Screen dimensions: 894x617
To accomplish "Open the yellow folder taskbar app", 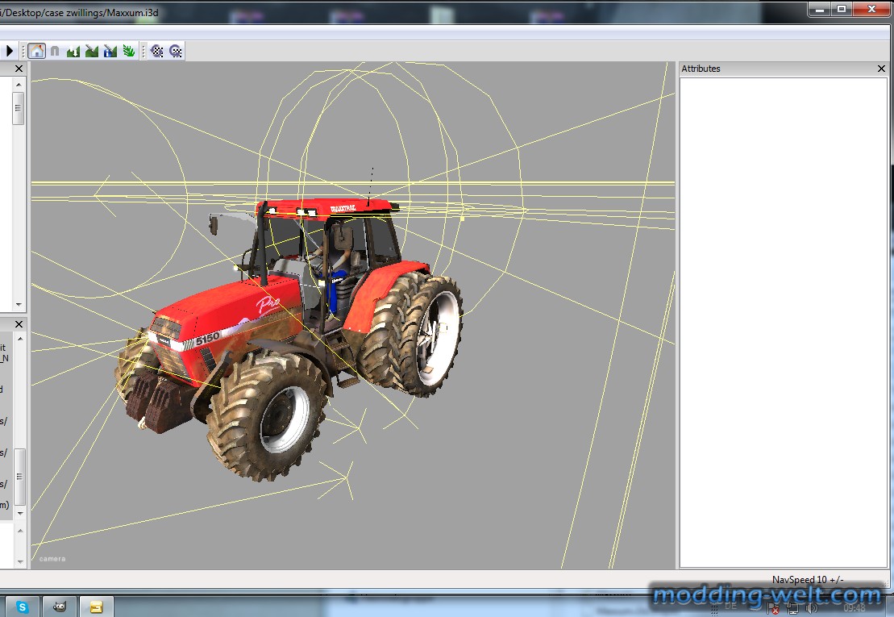I will pyautogui.click(x=96, y=607).
